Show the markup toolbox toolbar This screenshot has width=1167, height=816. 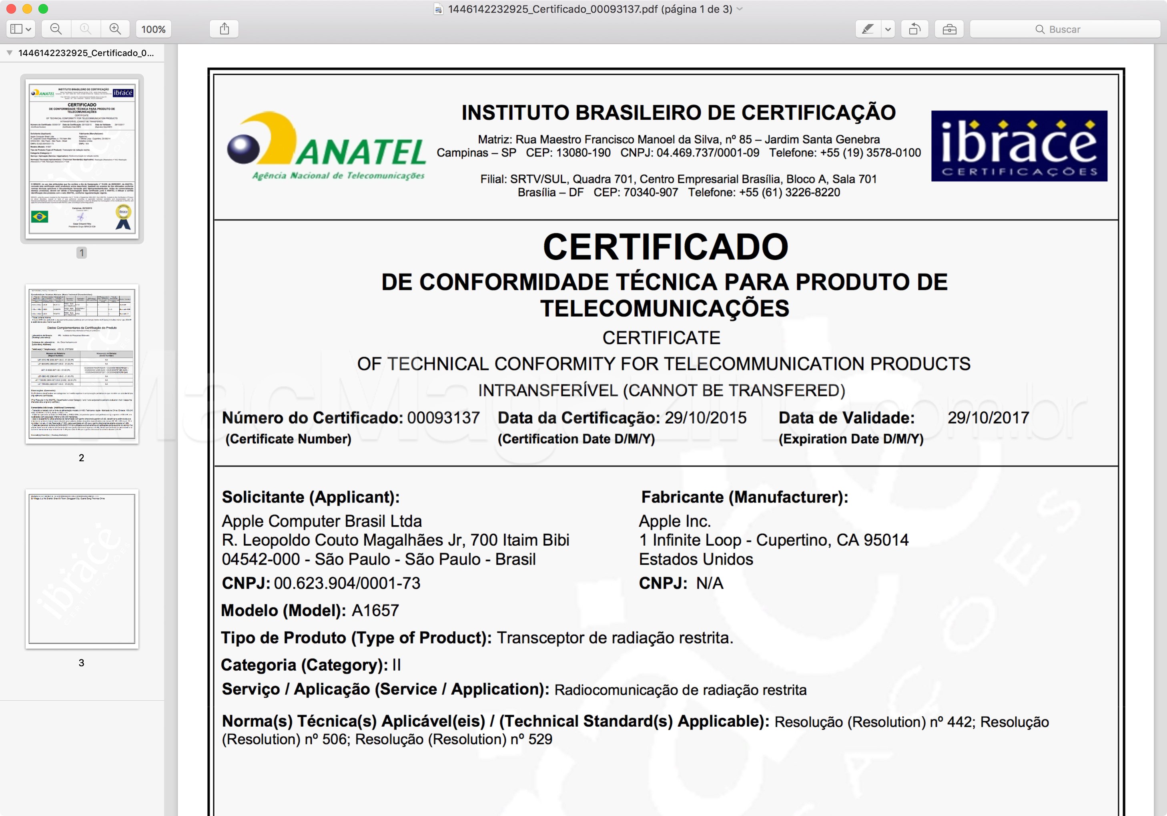coord(949,29)
